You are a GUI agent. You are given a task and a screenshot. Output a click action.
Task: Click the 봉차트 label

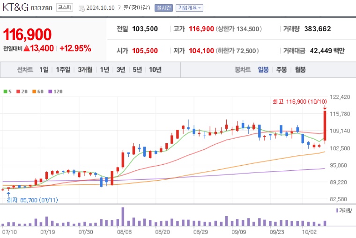(x=243, y=70)
